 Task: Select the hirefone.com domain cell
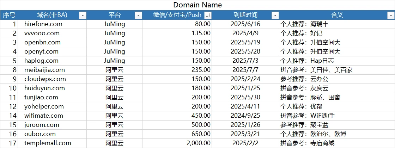click(x=43, y=24)
